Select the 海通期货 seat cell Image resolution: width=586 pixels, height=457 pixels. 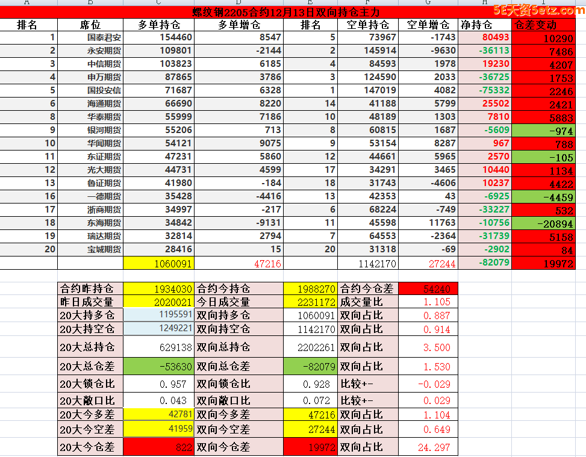90,104
